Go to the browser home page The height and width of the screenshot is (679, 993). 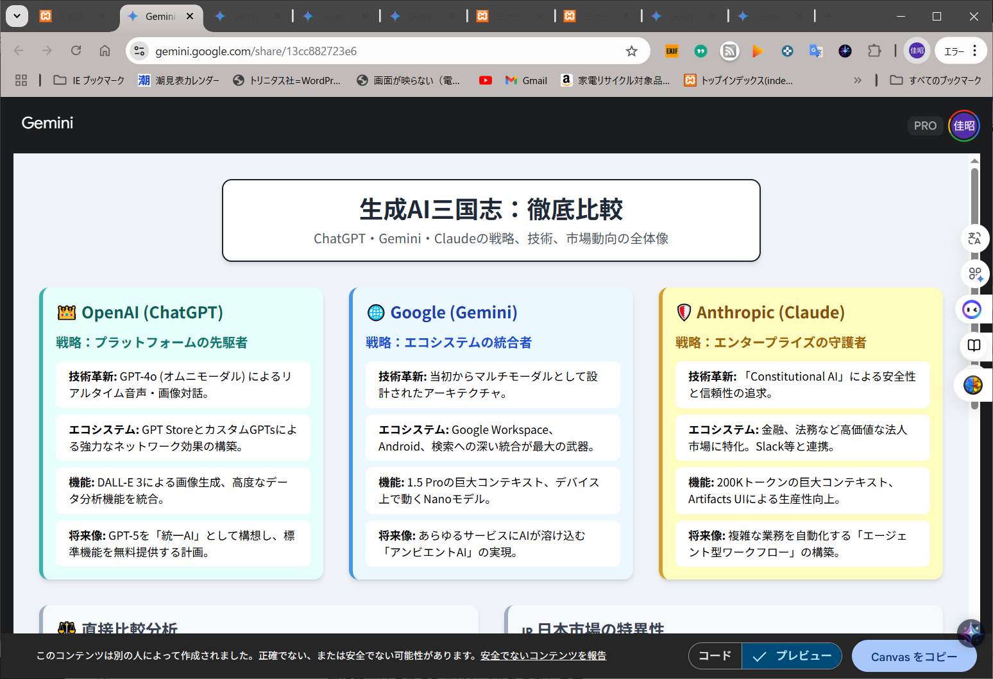click(105, 51)
